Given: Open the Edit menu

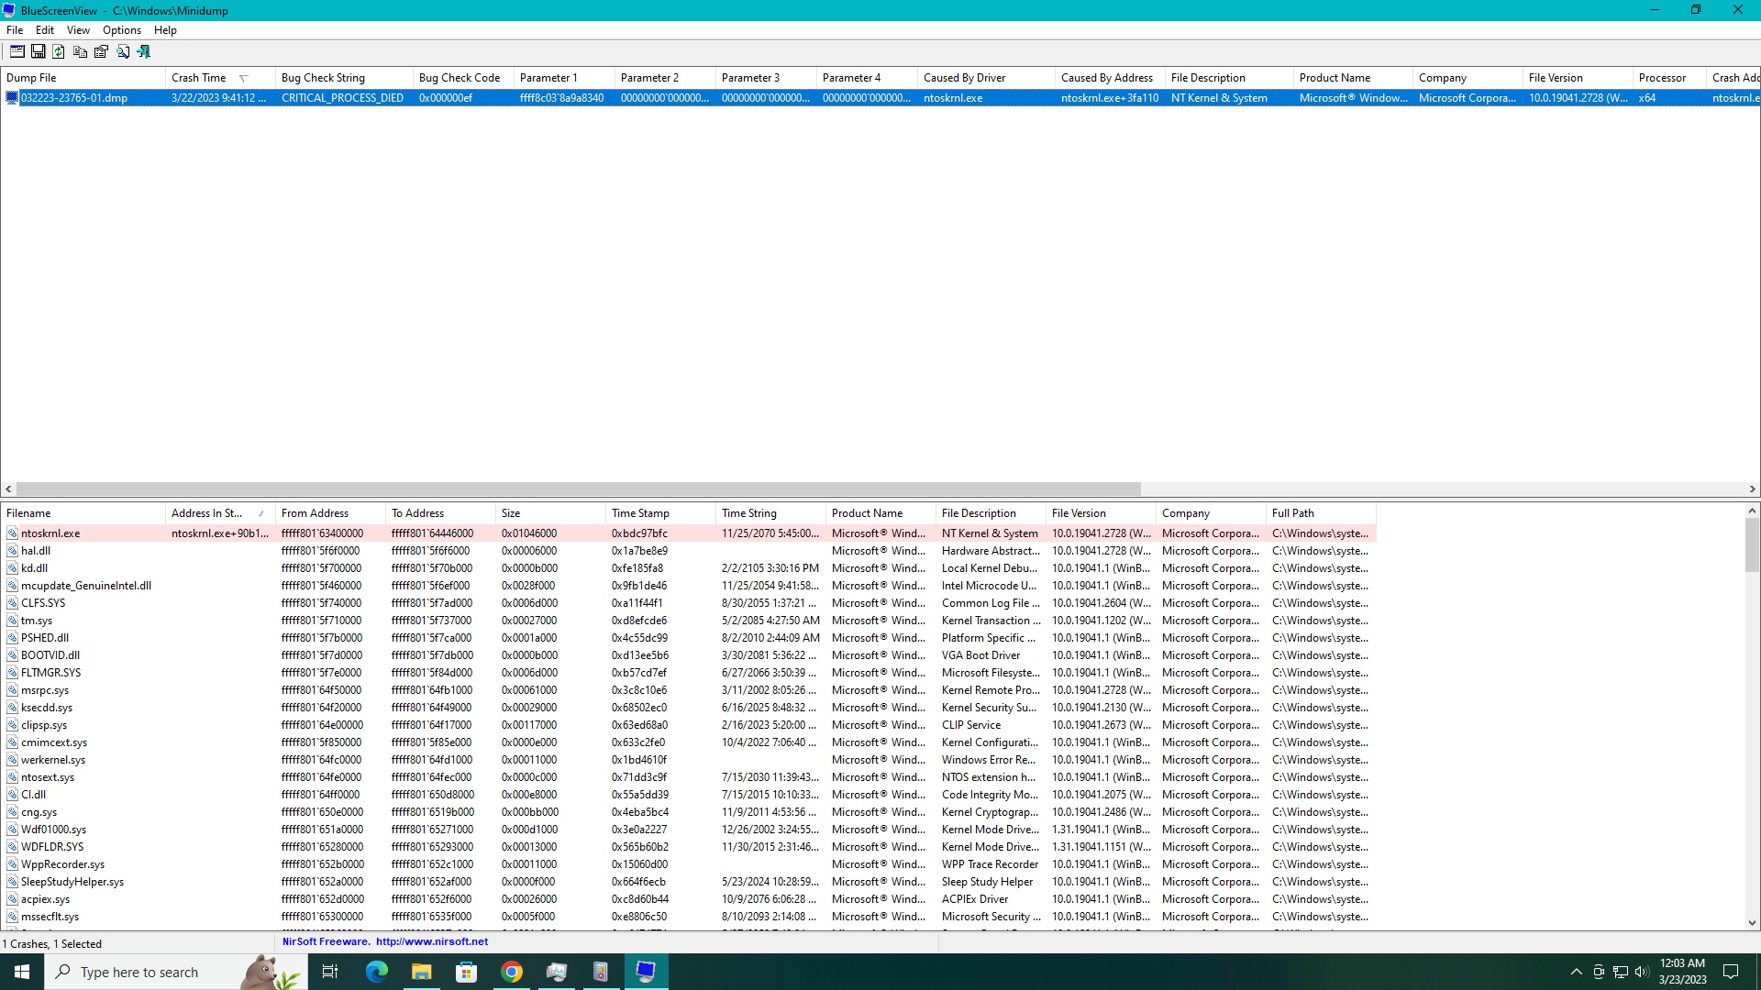Looking at the screenshot, I should coord(45,30).
